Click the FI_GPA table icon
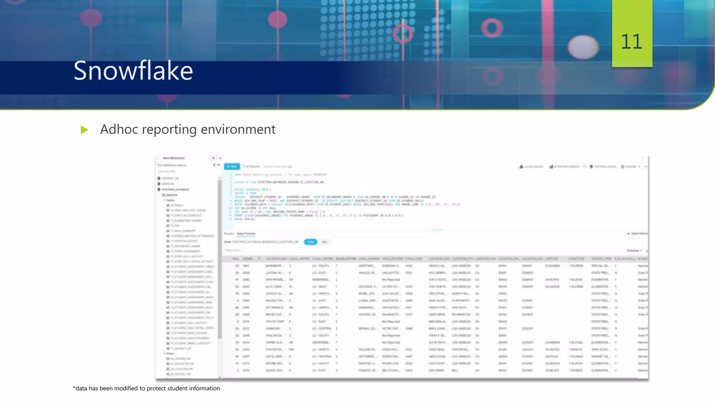The width and height of the screenshot is (715, 402). point(168,226)
